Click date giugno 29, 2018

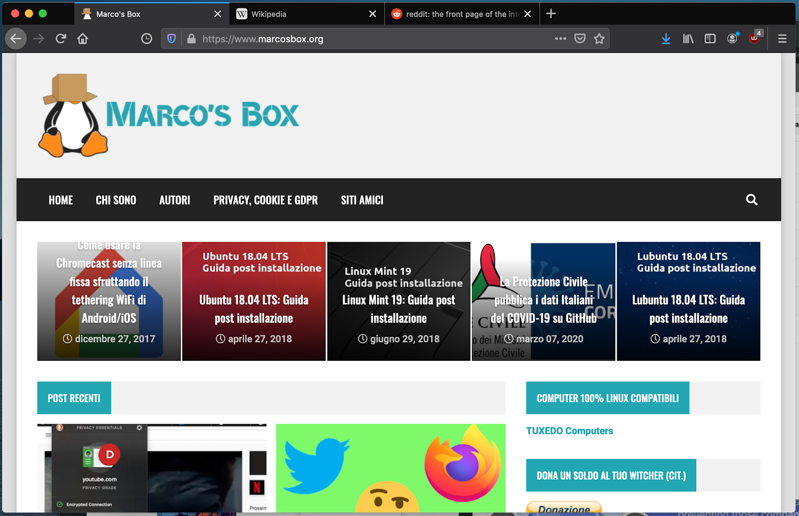[x=399, y=339]
